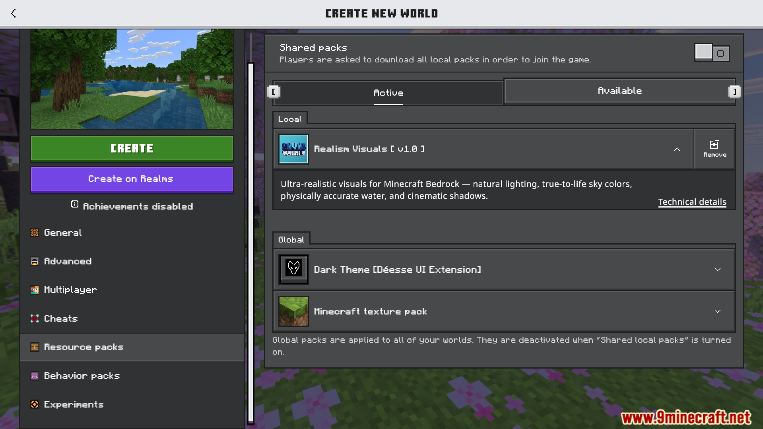Expand the Dark Theme pack details
Image resolution: width=763 pixels, height=429 pixels.
pos(718,270)
